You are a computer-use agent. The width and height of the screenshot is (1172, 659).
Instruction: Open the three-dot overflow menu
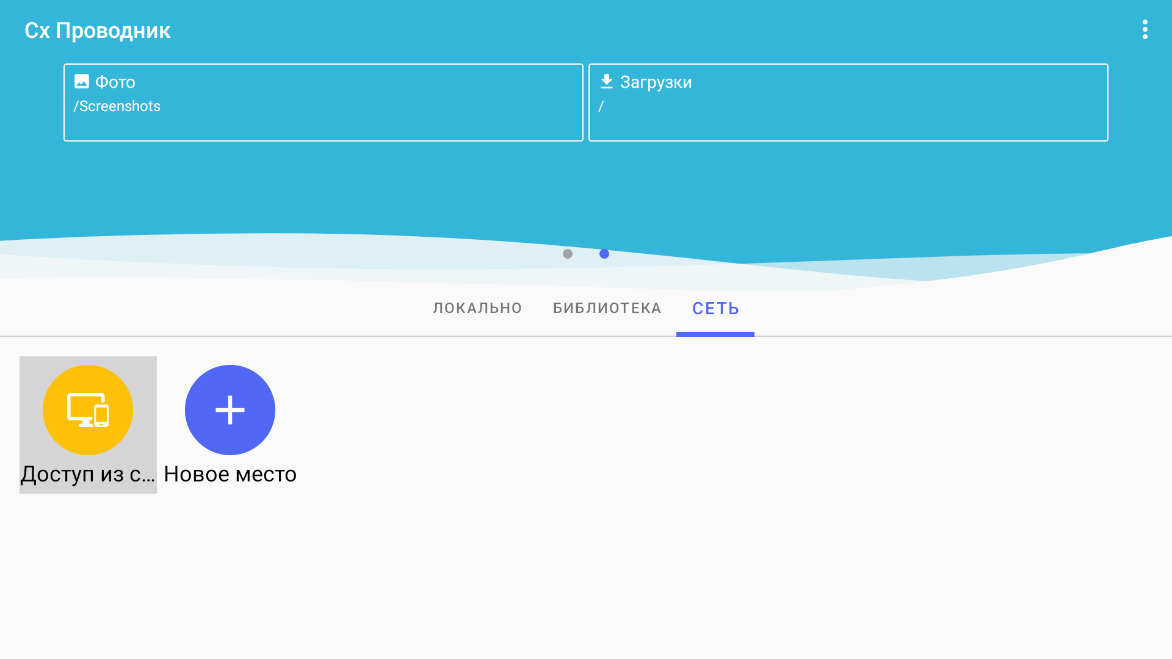[x=1145, y=29]
